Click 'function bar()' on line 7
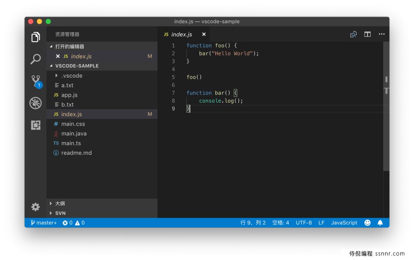This screenshot has width=414, height=260. pyautogui.click(x=209, y=93)
